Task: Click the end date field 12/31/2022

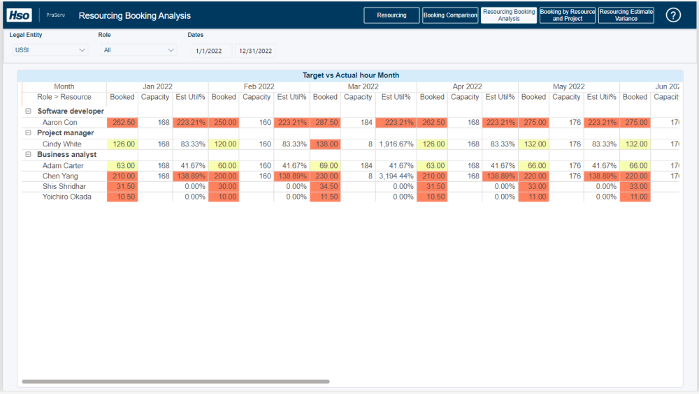Action: pyautogui.click(x=255, y=51)
